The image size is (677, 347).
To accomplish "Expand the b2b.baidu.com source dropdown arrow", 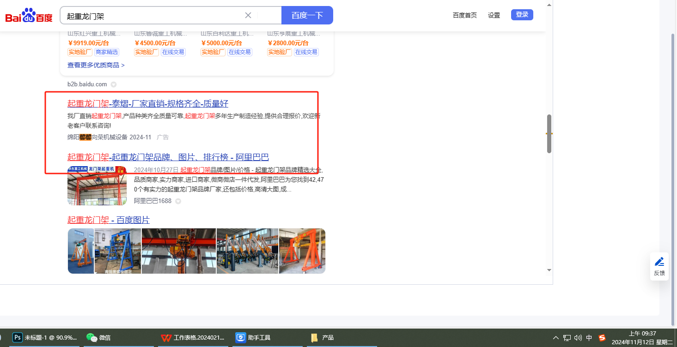I will (x=114, y=84).
